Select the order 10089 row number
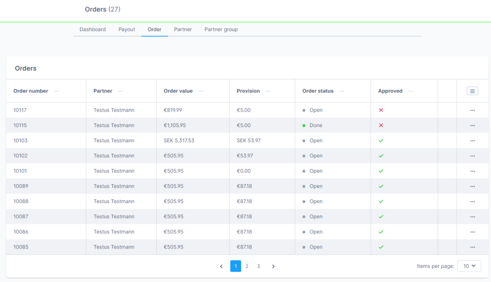The image size is (491, 282). (x=21, y=186)
